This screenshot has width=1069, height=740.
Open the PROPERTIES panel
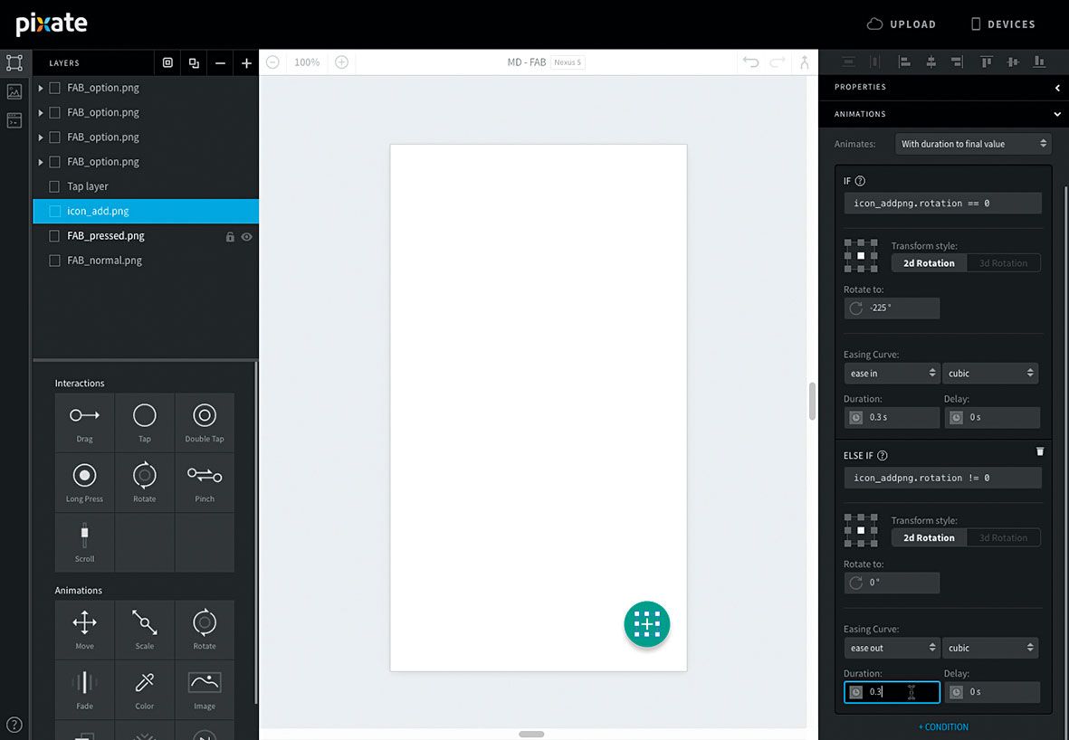[x=860, y=87]
